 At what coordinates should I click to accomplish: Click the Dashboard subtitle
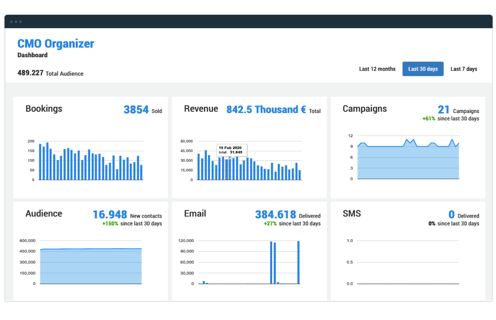[x=32, y=55]
